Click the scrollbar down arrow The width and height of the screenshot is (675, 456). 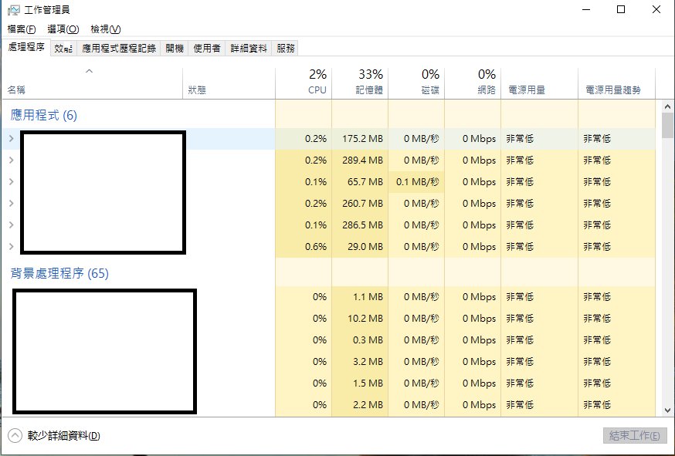pyautogui.click(x=668, y=410)
